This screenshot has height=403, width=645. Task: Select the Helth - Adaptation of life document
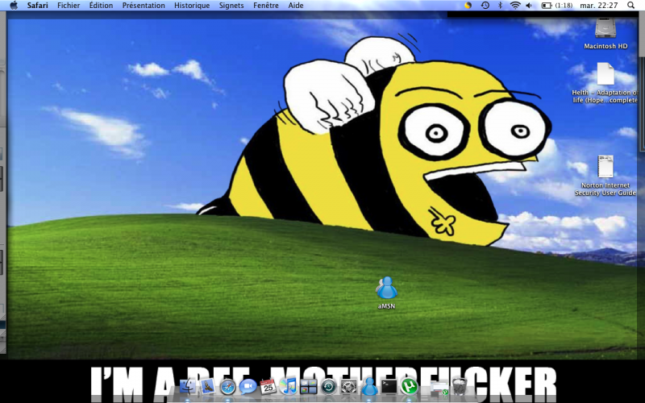pos(605,74)
